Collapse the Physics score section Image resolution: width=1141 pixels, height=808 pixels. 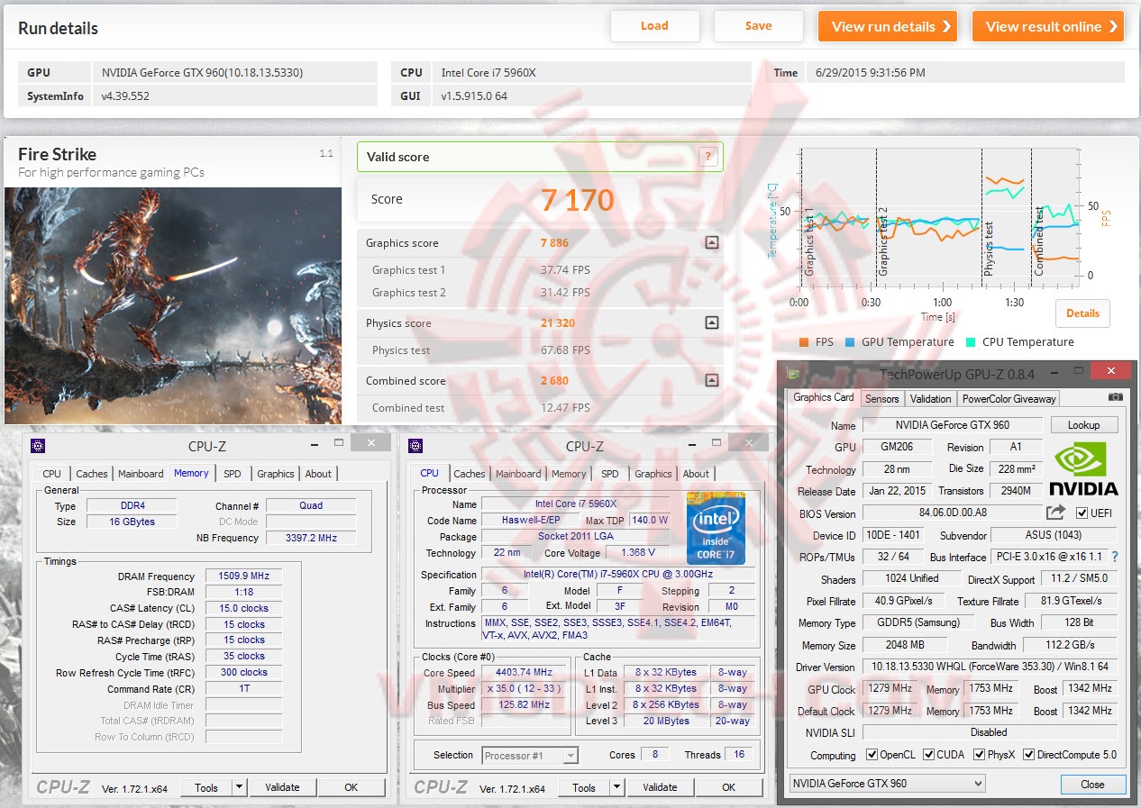pos(711,322)
